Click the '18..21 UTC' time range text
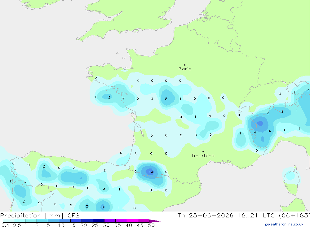310x227 pixels. pos(256,216)
